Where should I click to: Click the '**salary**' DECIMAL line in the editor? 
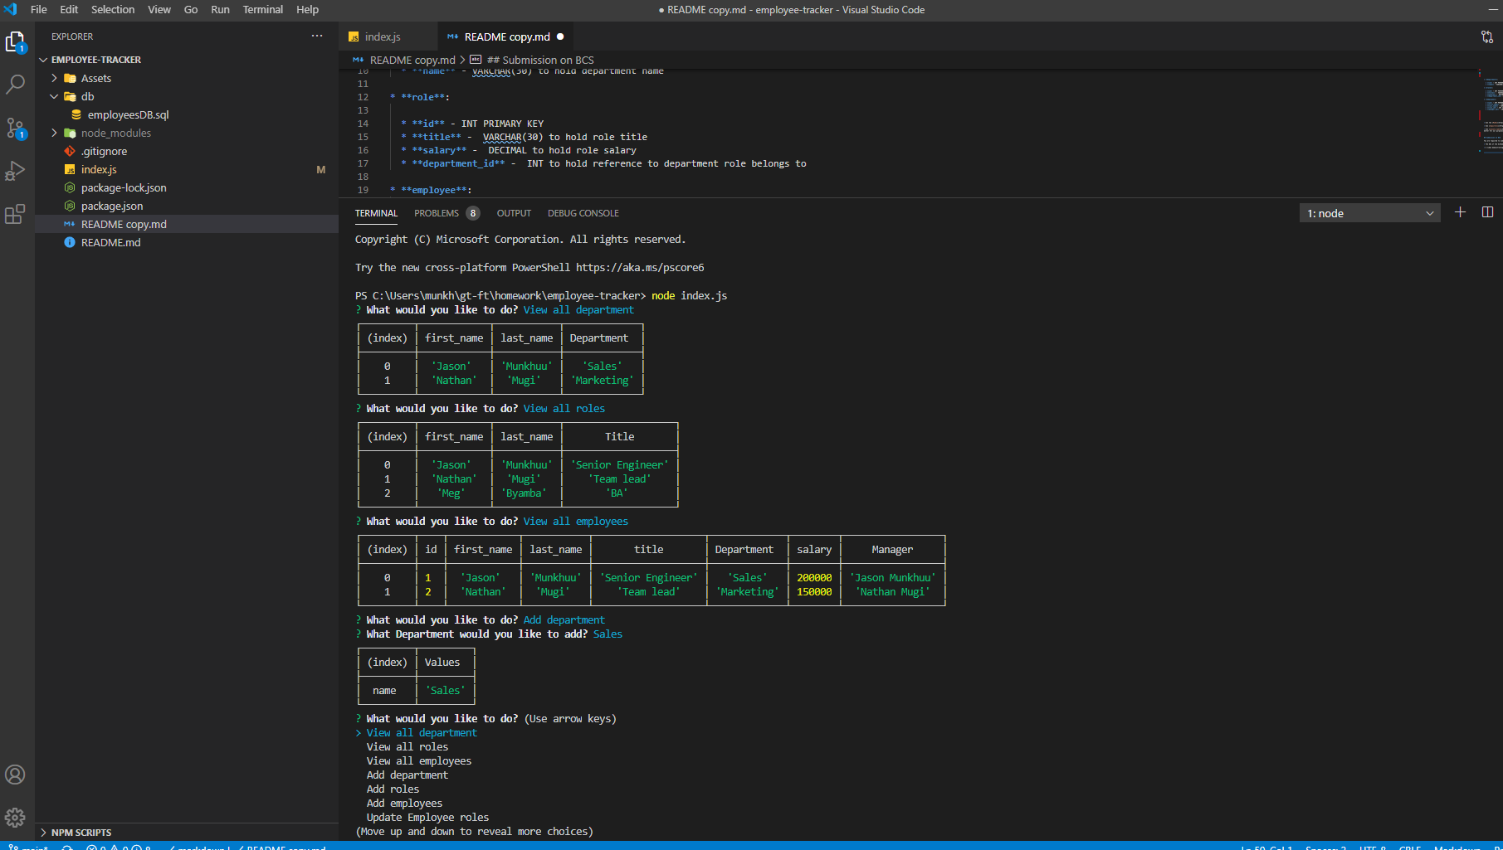coord(519,150)
